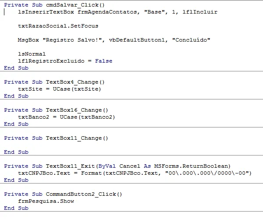Click the txtRazaoSocial.SetFocus statement
Viewport: 263px width, 219px height.
58,26
